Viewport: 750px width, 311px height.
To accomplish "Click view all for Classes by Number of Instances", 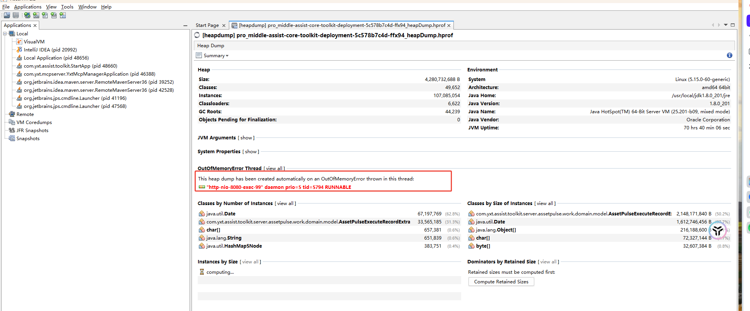I will coord(285,203).
